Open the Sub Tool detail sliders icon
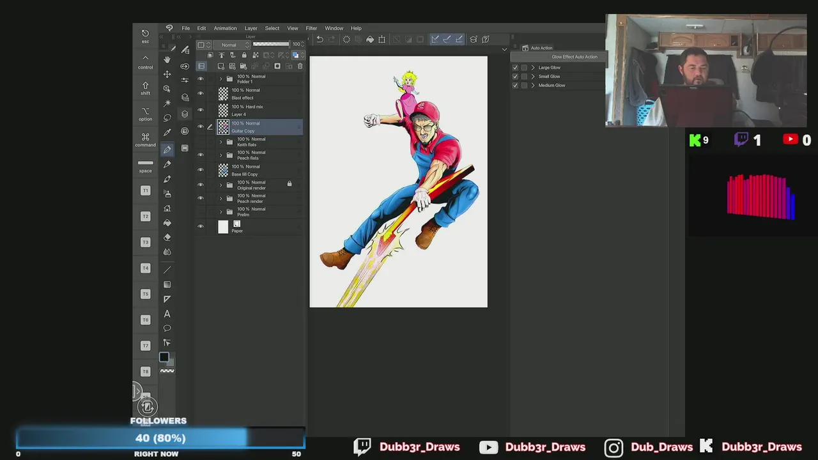This screenshot has width=818, height=460. click(x=185, y=80)
